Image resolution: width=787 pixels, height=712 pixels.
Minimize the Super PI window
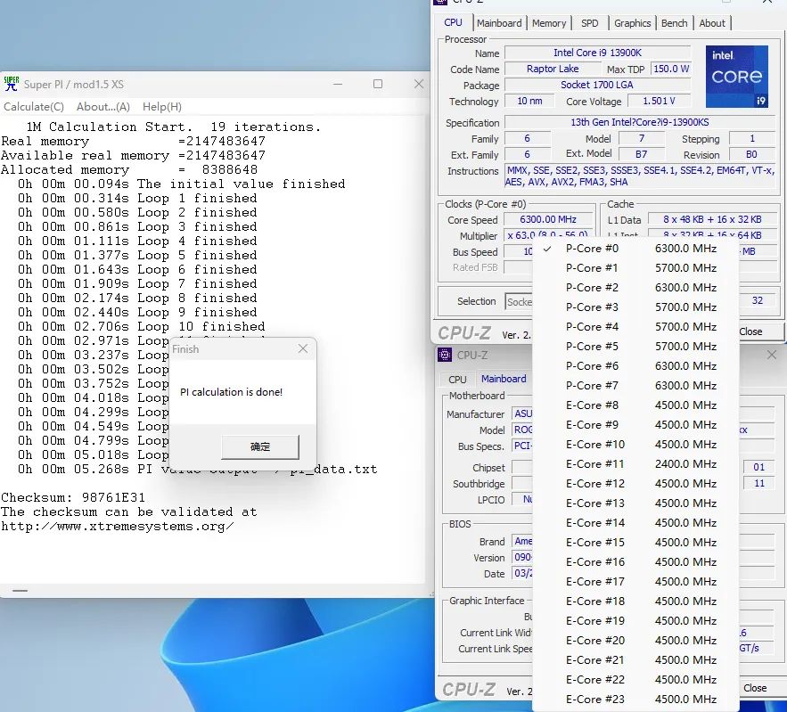(x=337, y=84)
